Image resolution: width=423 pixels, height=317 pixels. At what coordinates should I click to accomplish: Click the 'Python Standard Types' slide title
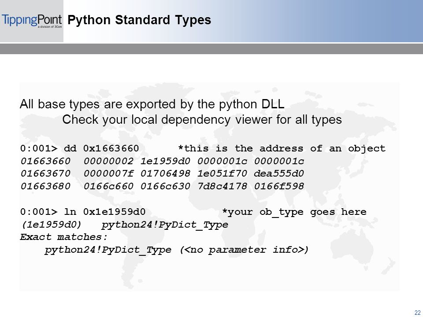pyautogui.click(x=139, y=20)
